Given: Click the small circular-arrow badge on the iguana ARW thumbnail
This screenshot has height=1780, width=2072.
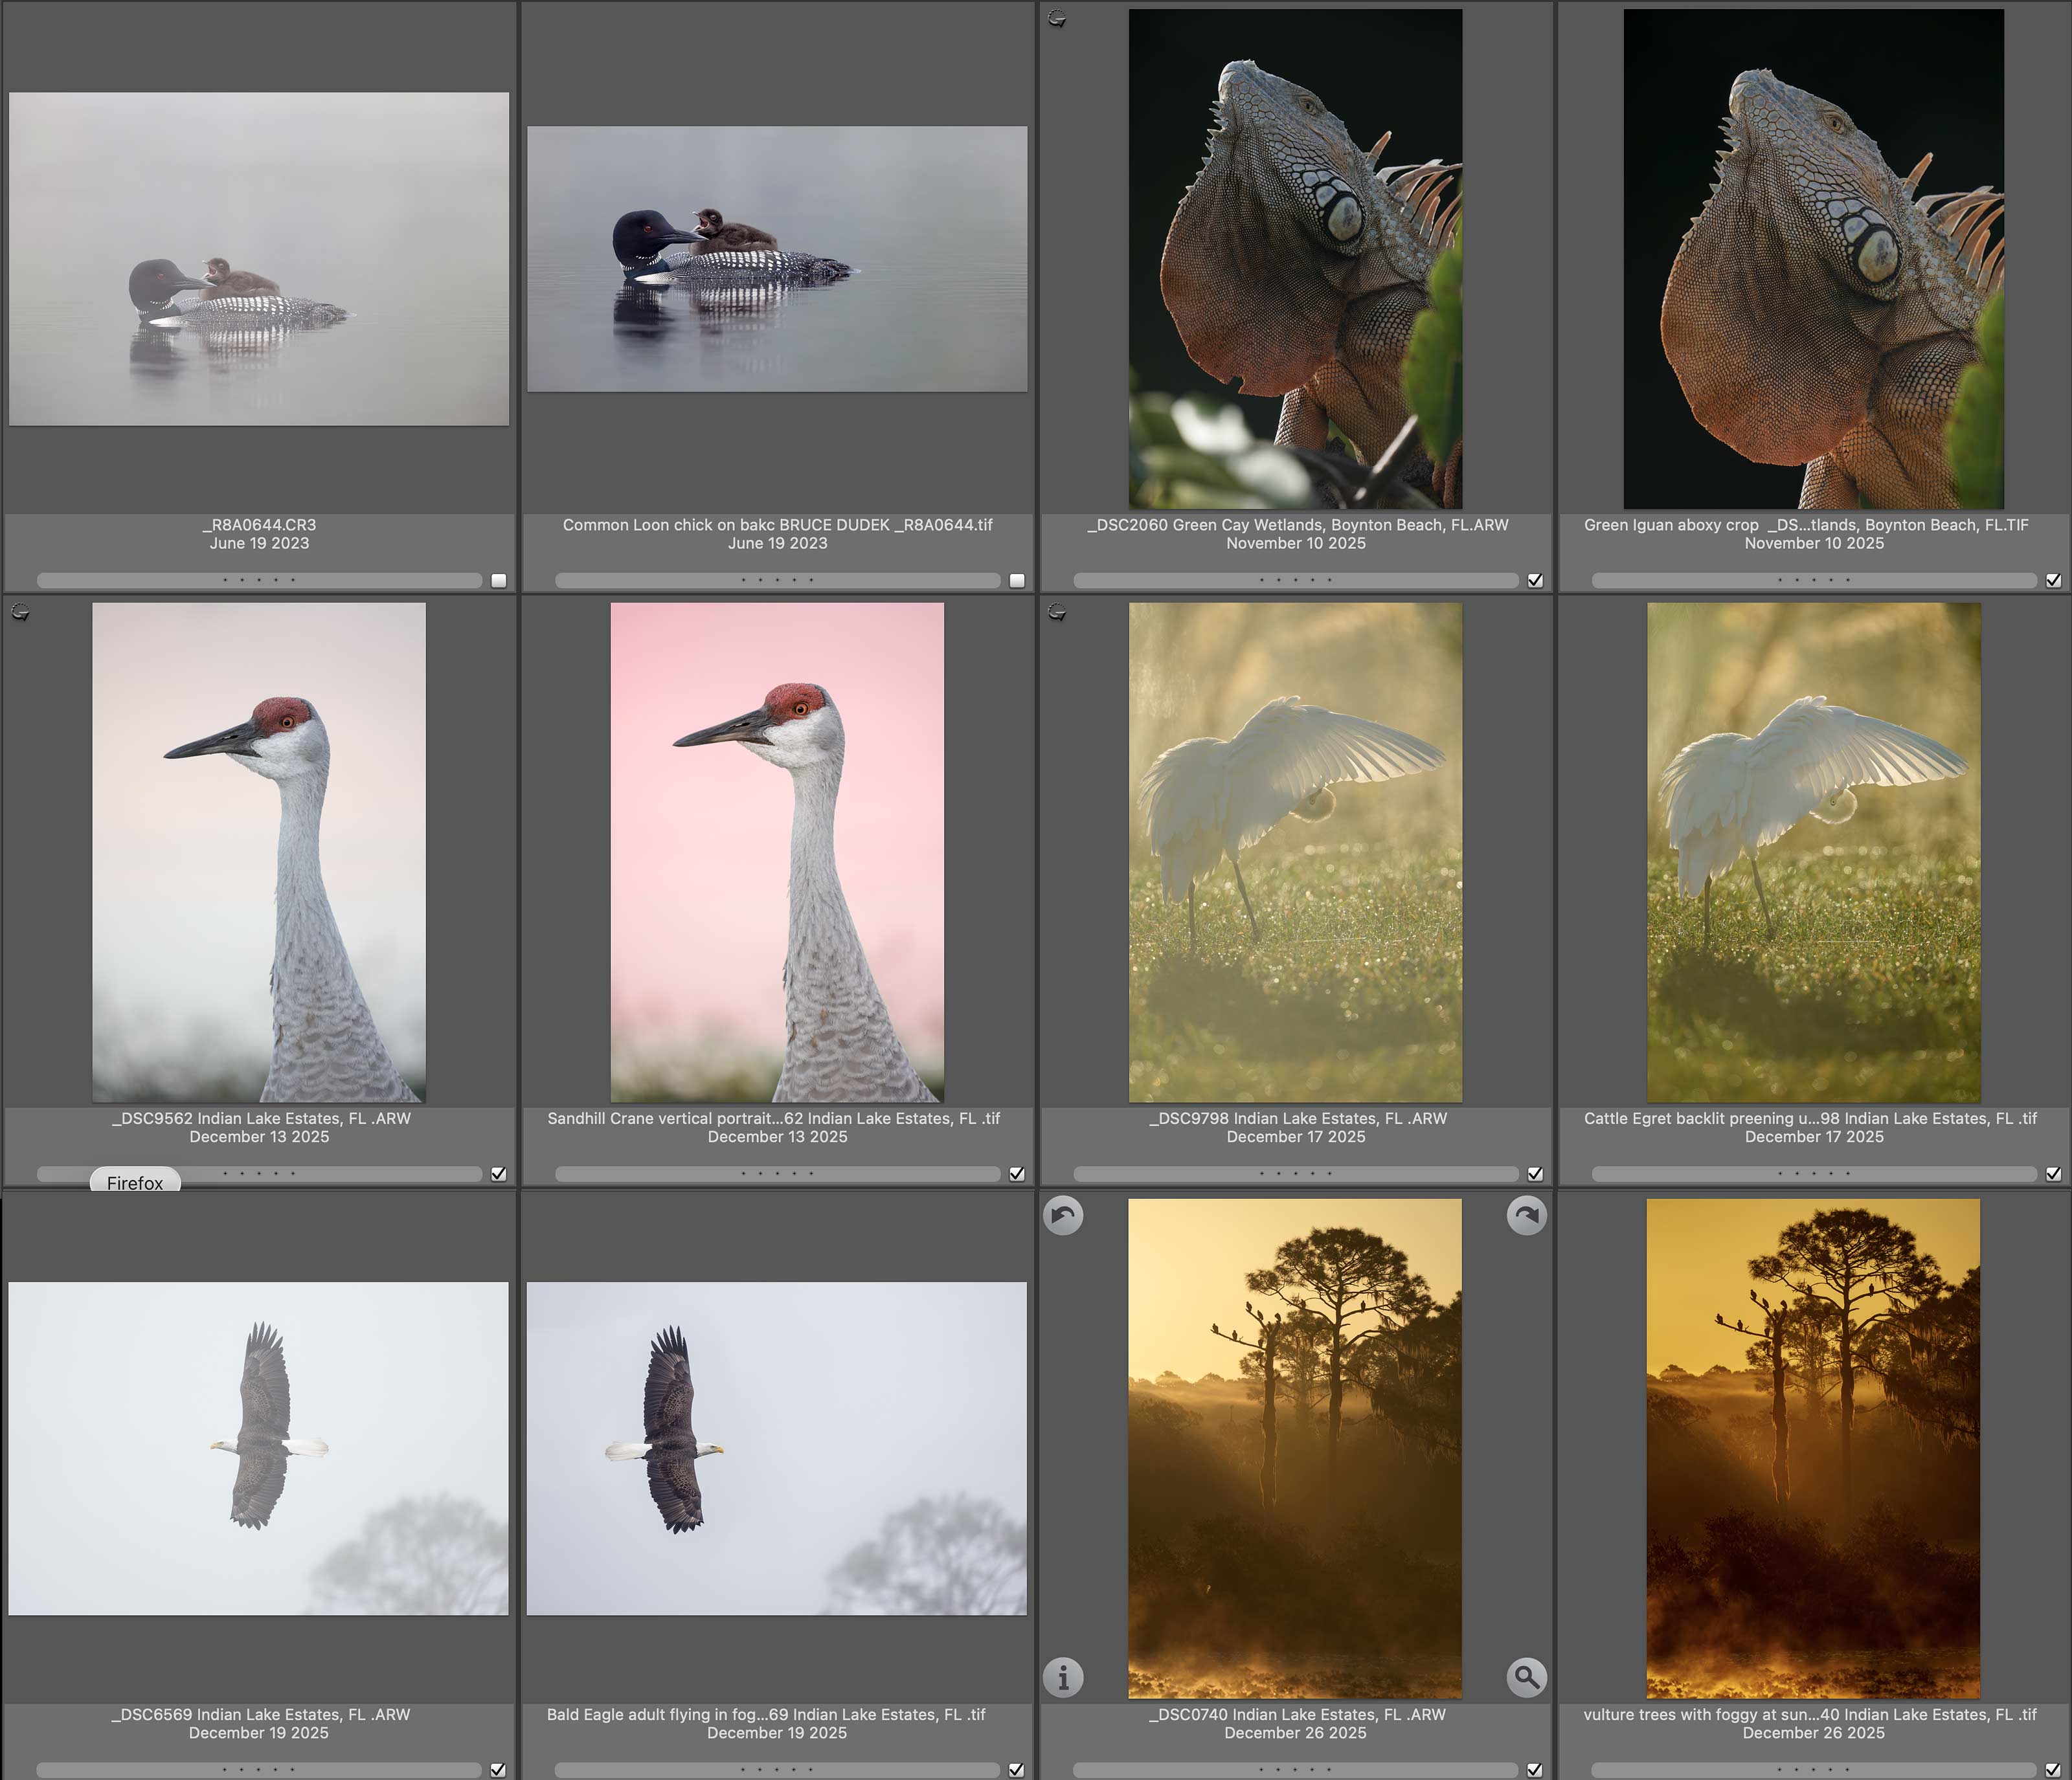Looking at the screenshot, I should (1057, 18).
